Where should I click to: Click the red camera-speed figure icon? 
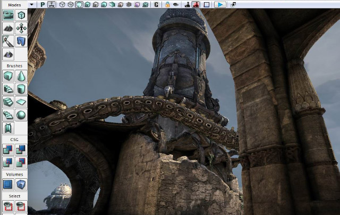tap(196, 4)
